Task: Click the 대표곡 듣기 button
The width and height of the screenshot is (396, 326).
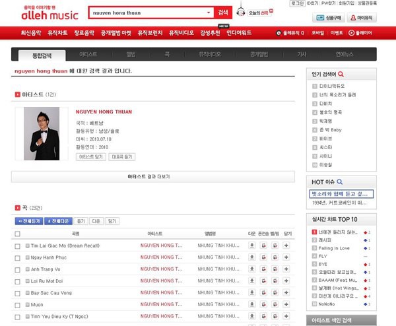Action: coord(122,157)
